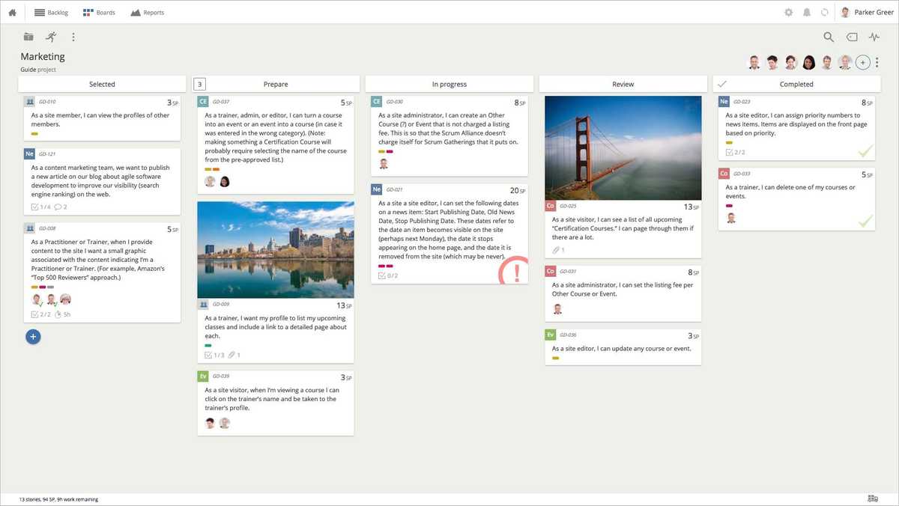This screenshot has width=899, height=506.
Task: Click the tag label filter icon
Action: point(852,37)
